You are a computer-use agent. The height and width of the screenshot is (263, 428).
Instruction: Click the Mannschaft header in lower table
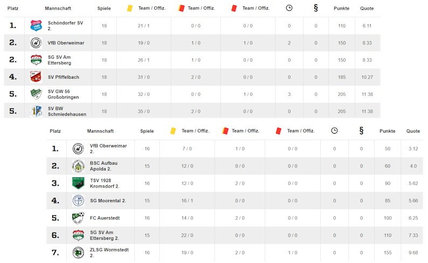click(x=100, y=131)
